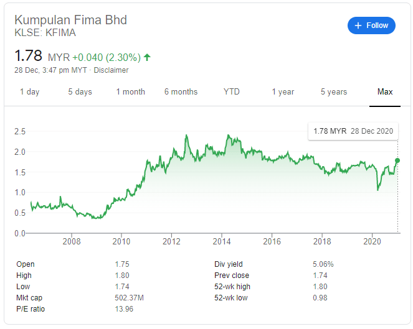
Task: Select the 1 month range tab
Action: pyautogui.click(x=130, y=92)
